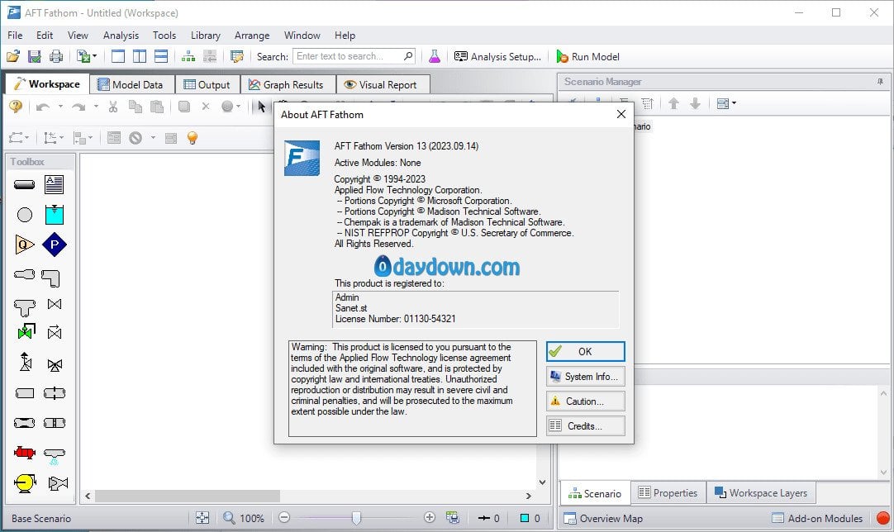Select the red Heat Exchanger junction

(x=25, y=453)
